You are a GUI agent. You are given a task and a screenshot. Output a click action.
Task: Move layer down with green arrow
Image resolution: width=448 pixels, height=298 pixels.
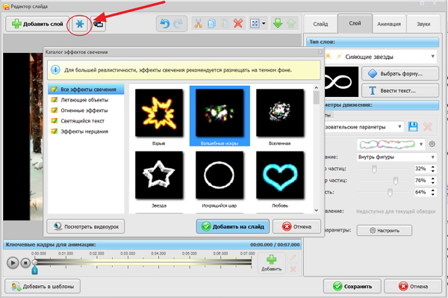coord(278,23)
